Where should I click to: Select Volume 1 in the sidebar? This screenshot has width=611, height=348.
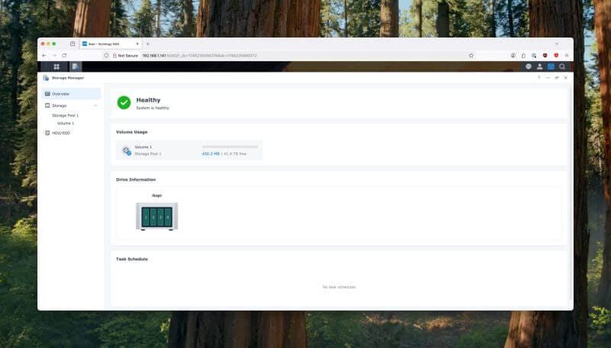pyautogui.click(x=66, y=123)
